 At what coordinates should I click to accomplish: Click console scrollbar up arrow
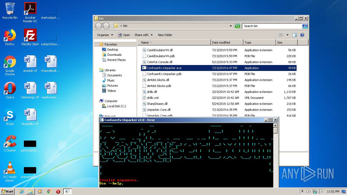tap(275, 125)
